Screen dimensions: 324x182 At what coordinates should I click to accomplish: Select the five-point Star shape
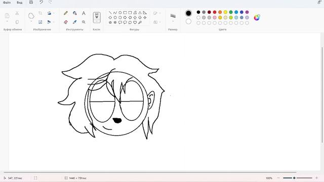click(110, 22)
